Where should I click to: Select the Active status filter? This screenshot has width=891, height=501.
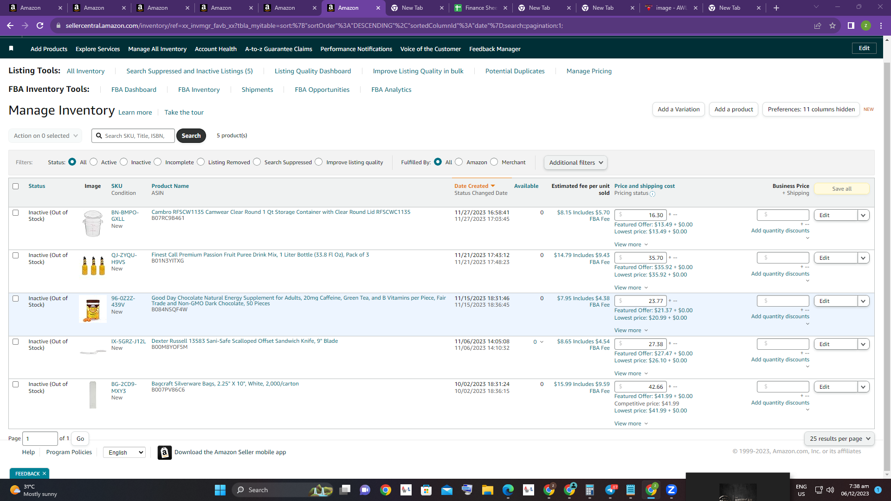click(x=94, y=162)
